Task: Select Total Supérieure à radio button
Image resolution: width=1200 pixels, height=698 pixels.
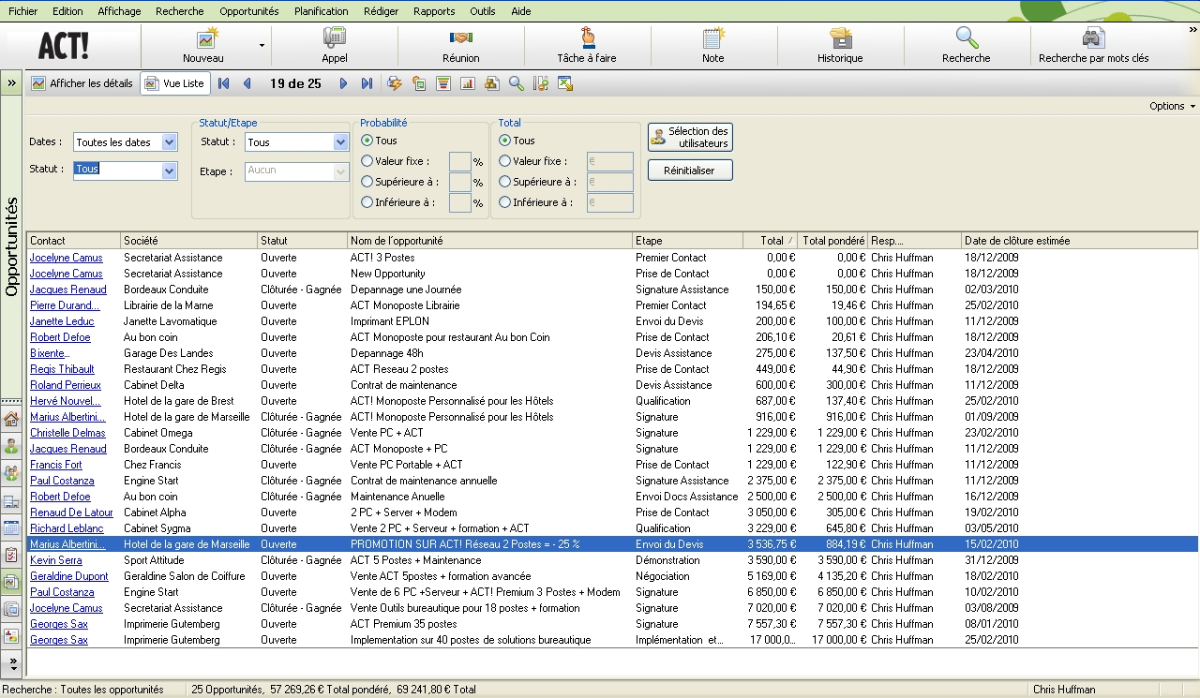Action: coord(505,182)
